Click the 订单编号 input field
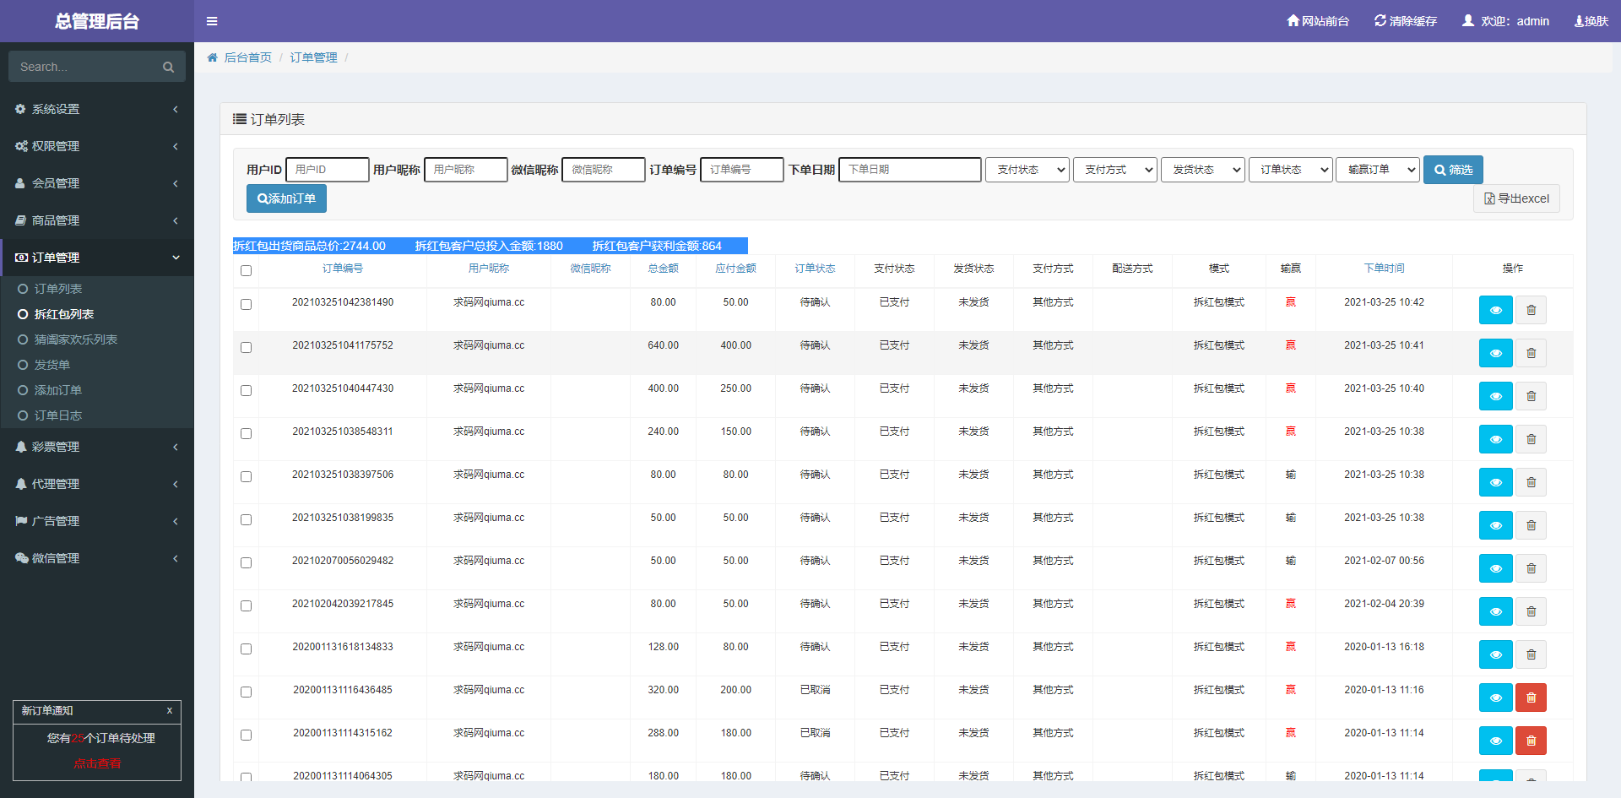1621x798 pixels. pos(741,170)
